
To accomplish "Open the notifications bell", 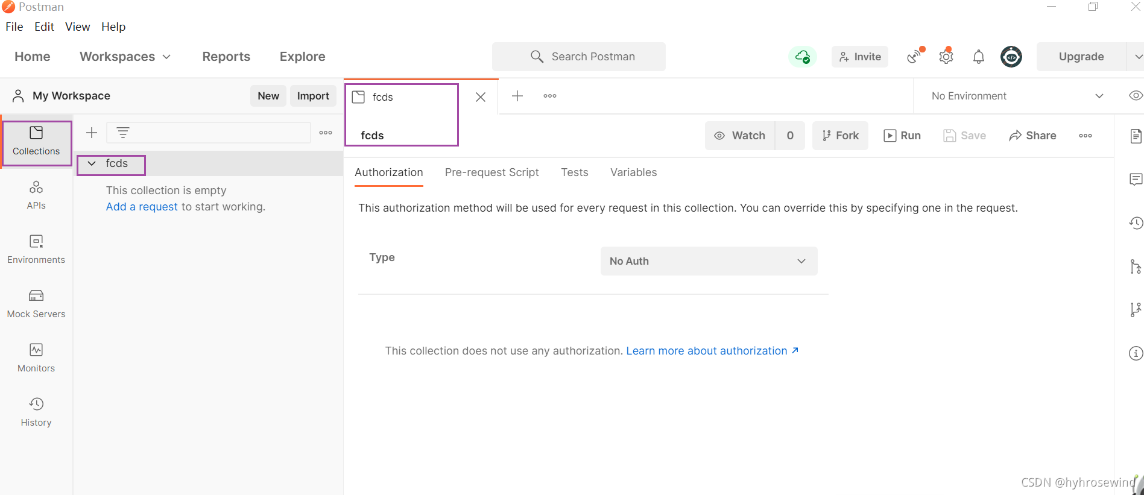I will click(x=979, y=57).
